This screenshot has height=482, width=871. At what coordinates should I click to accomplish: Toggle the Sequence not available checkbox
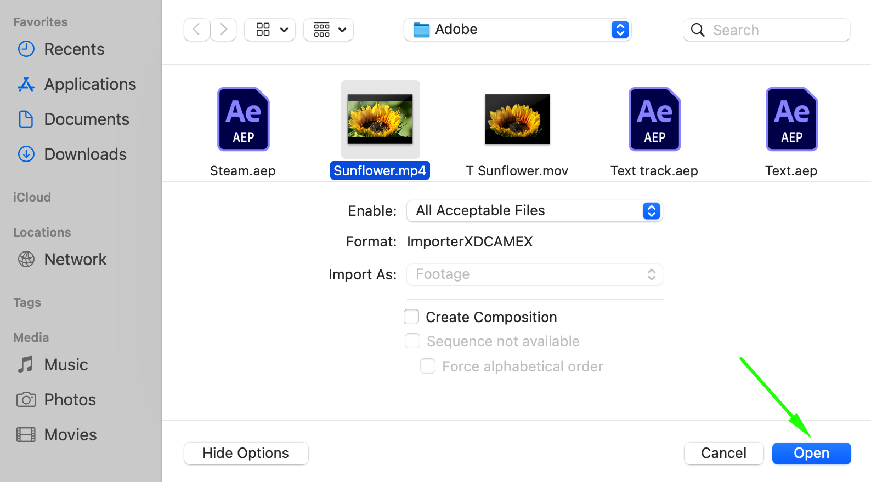[412, 341]
